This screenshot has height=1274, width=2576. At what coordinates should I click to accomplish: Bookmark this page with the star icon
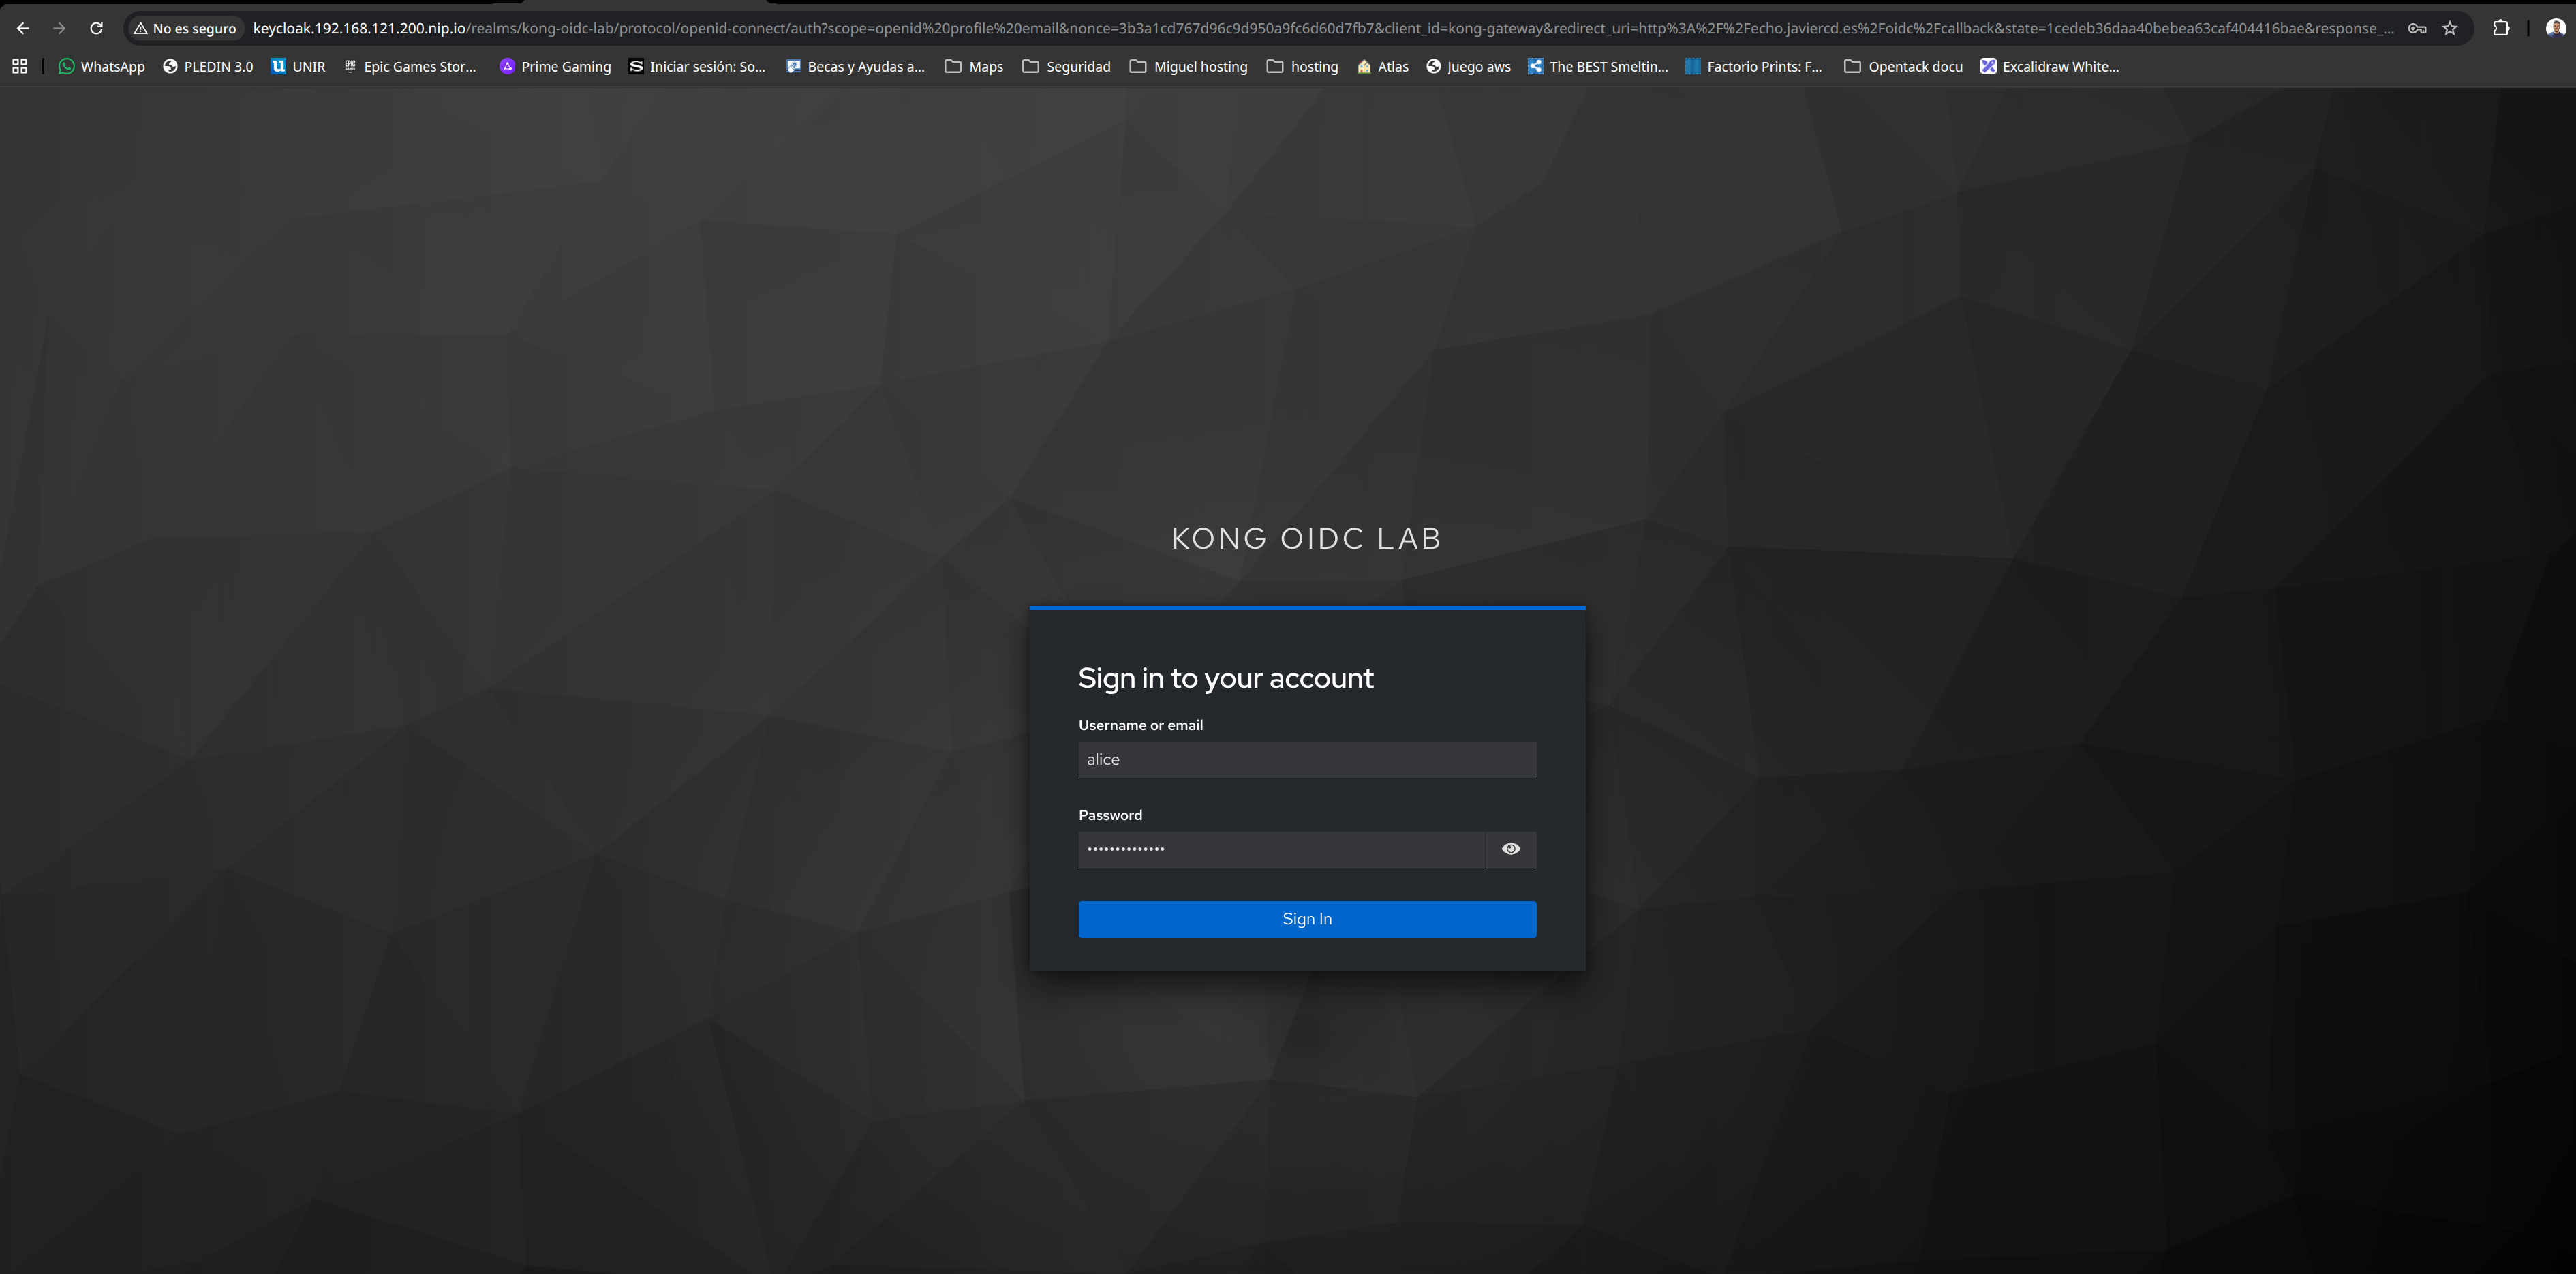(2450, 28)
